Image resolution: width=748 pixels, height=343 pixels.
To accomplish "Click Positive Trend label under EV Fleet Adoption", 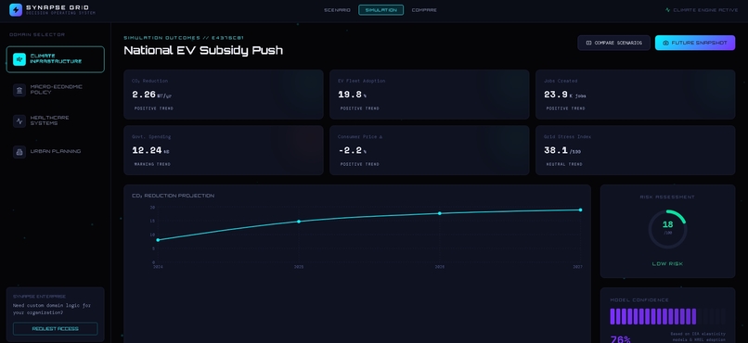I will [x=360, y=108].
